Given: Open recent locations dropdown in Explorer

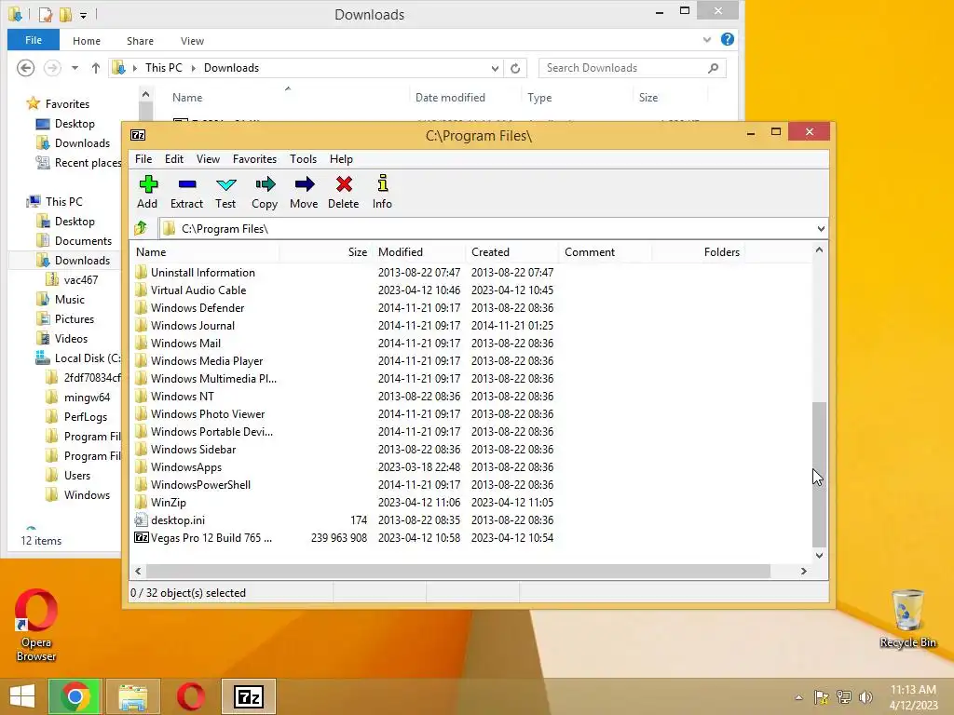Looking at the screenshot, I should [x=75, y=68].
